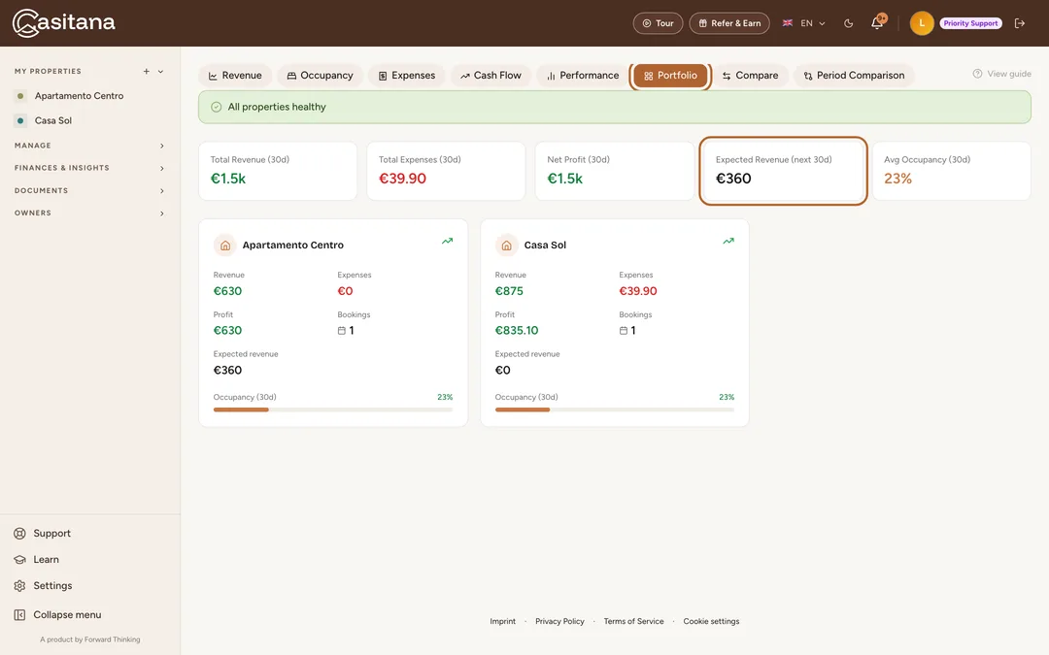Open Learn in sidebar

pyautogui.click(x=46, y=560)
